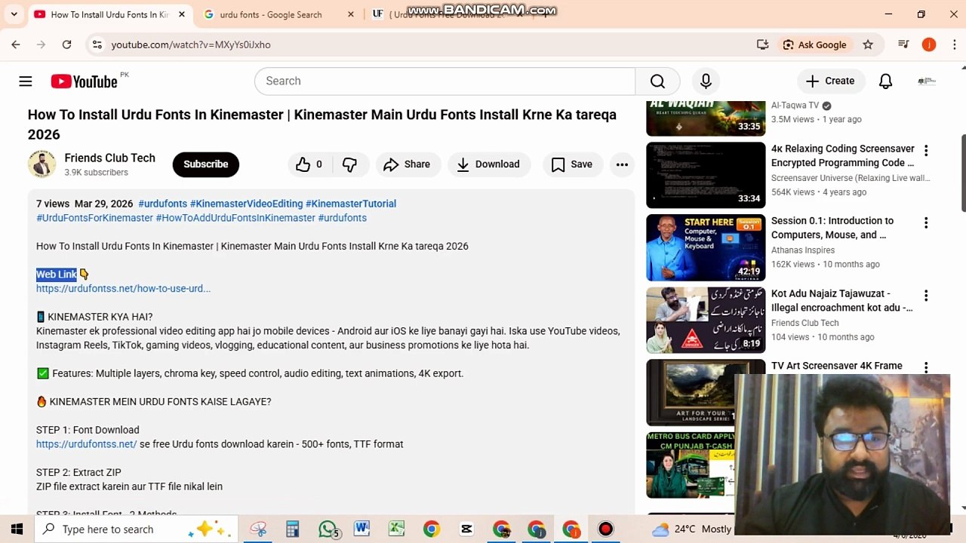The width and height of the screenshot is (966, 543).
Task: Open options menu for Session 0.1 video
Action: (x=926, y=223)
